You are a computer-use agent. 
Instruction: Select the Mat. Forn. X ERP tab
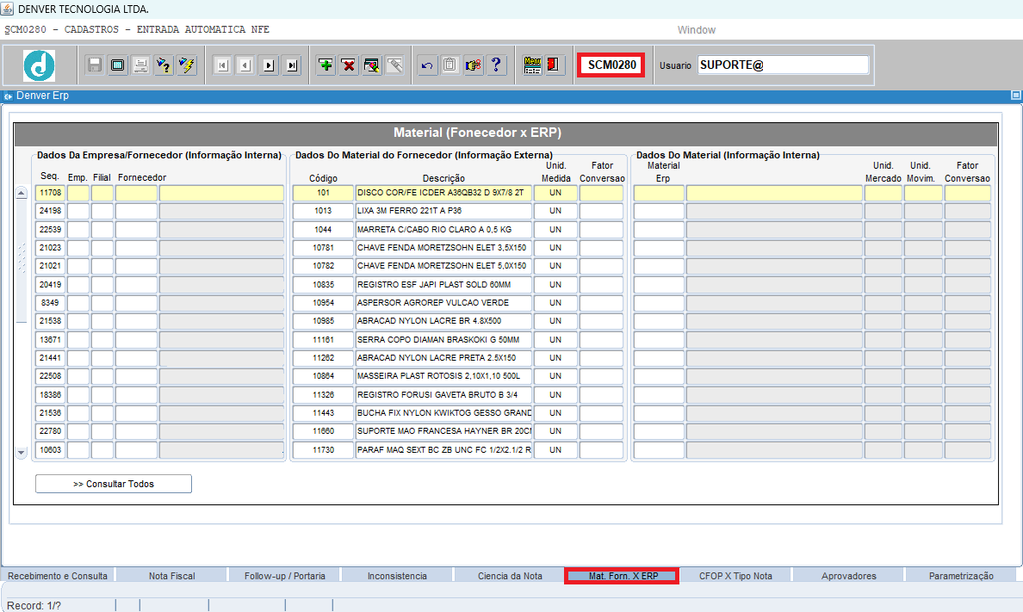623,576
